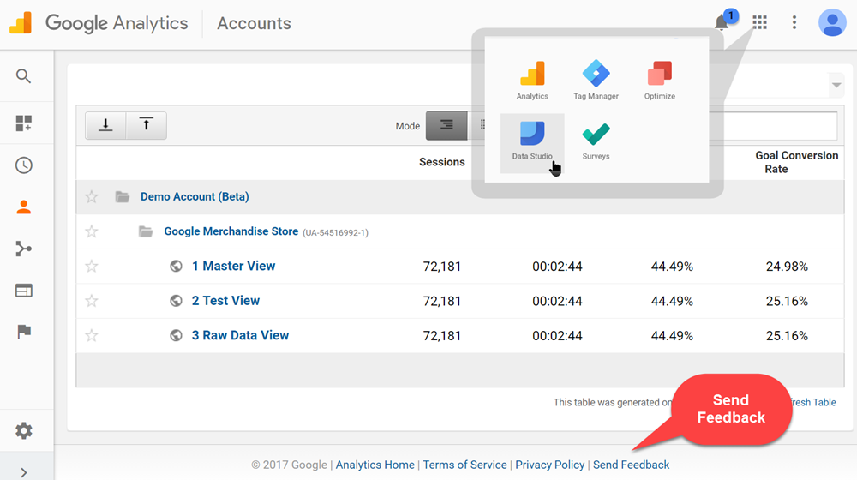The height and width of the screenshot is (480, 857).
Task: Star the Demo Account (Beta) row
Action: pyautogui.click(x=92, y=197)
